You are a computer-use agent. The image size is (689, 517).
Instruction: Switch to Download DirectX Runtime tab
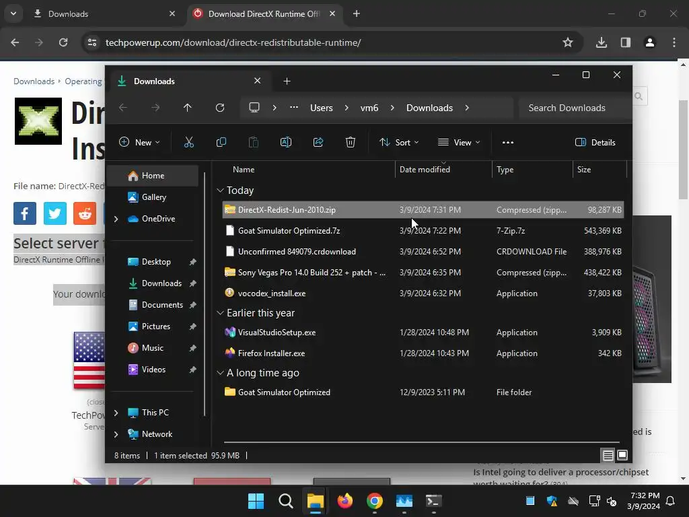264,13
